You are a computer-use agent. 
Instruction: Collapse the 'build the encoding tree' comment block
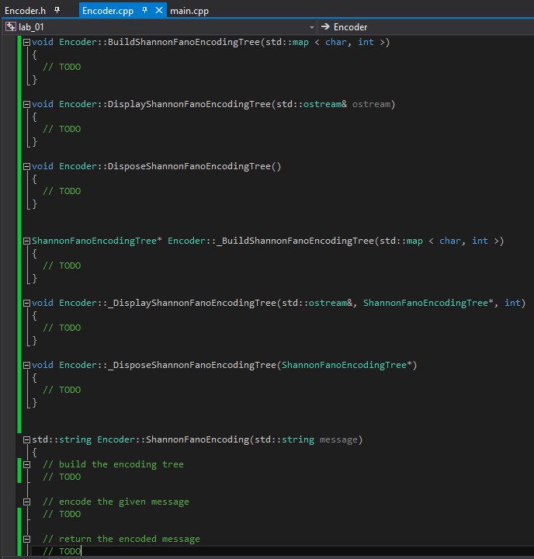coord(26,465)
